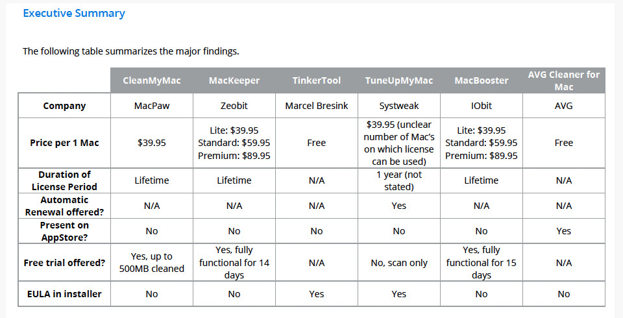Click the AVG Cleaner for Mac header

(x=564, y=80)
